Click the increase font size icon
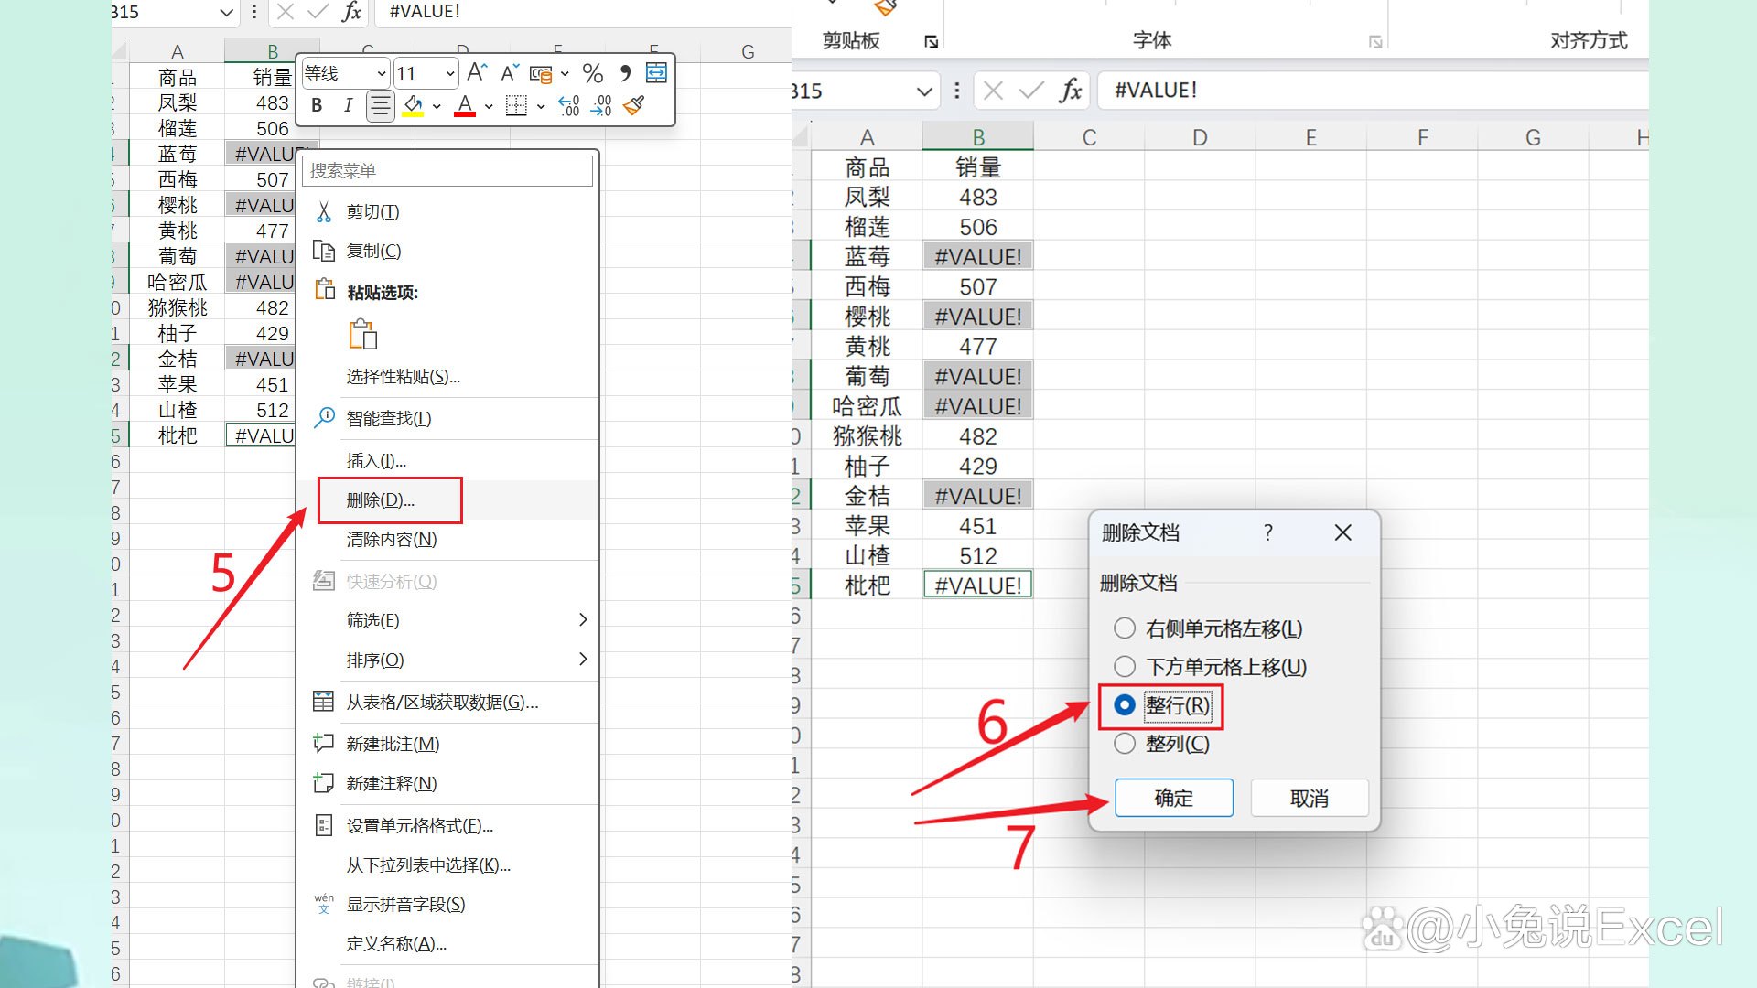1757x988 pixels. (477, 73)
